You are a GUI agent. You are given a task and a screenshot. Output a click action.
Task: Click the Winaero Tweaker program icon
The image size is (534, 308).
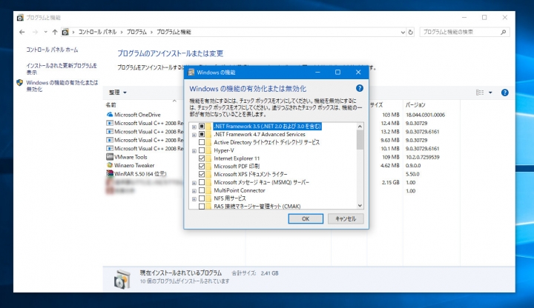110,165
